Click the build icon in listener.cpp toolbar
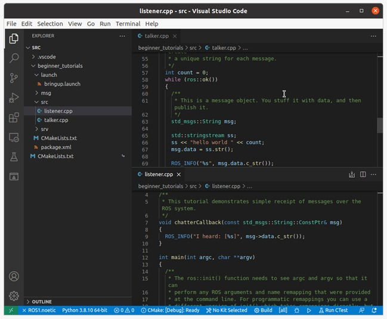Image resolution: width=387 pixels, height=319 pixels. click(x=352, y=175)
